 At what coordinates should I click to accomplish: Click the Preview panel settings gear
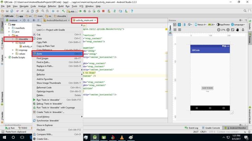tap(241, 20)
